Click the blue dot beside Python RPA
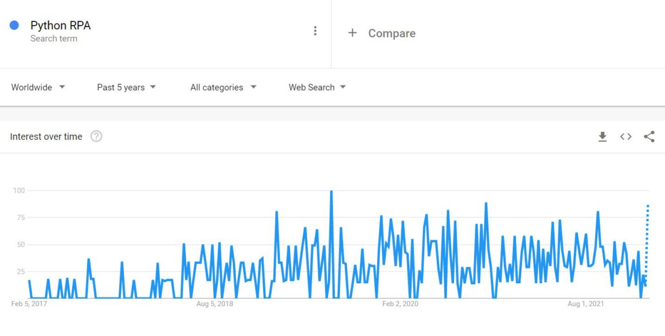The width and height of the screenshot is (665, 336). [x=14, y=25]
